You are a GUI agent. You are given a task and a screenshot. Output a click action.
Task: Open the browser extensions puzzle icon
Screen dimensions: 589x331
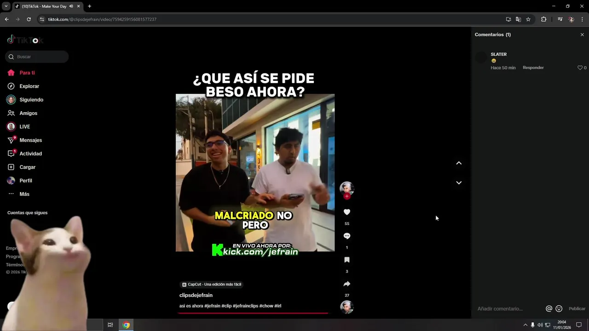543,19
